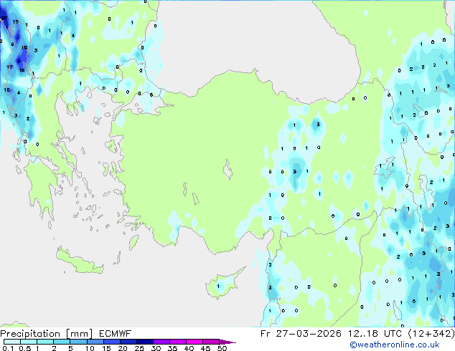Click the legend label '0.1'
The height and width of the screenshot is (351, 455).
click(8, 348)
